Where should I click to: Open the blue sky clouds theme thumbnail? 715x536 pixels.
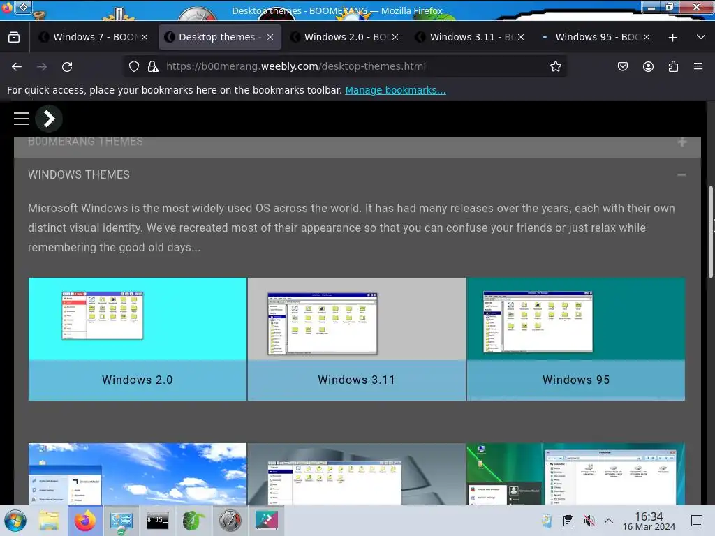[x=138, y=474]
